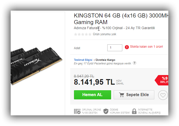Click the Hemen AL buy now button
This screenshot has width=179, height=126.
click(93, 95)
